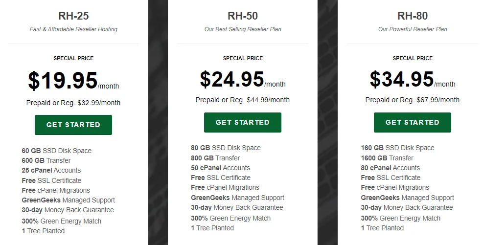Image resolution: width=483 pixels, height=245 pixels.
Task: Click '50 cPanel Accounts' feature line
Action: pyautogui.click(x=221, y=168)
